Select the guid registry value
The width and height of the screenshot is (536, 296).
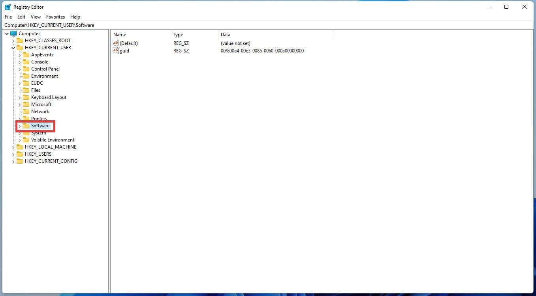[x=124, y=50]
